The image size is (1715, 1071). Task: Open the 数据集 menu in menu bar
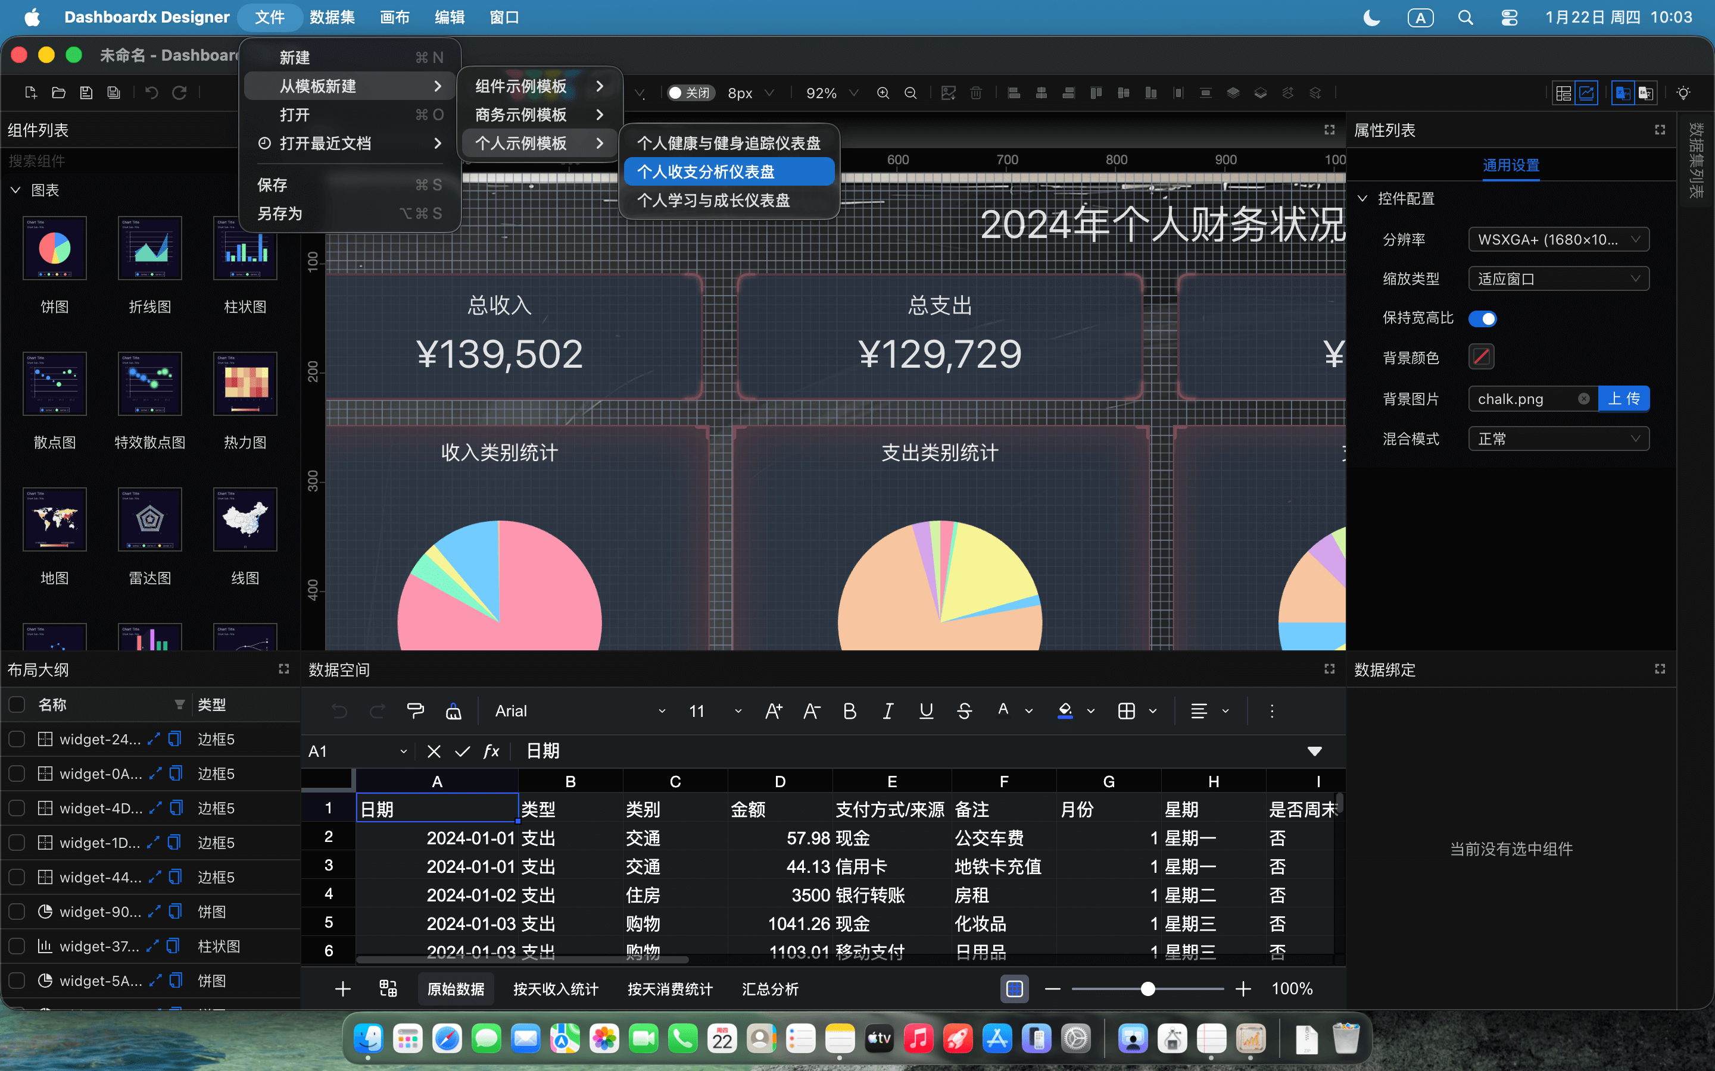(x=332, y=17)
